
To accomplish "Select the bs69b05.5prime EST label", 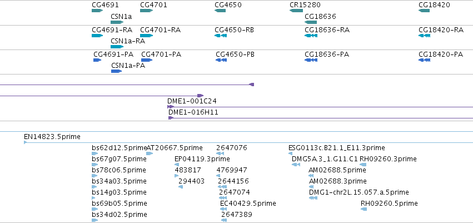I will point(120,204).
